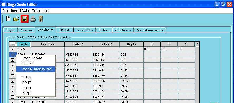The image size is (234, 103).
Task: Open the Extra menu
Action: click(x=36, y=11)
